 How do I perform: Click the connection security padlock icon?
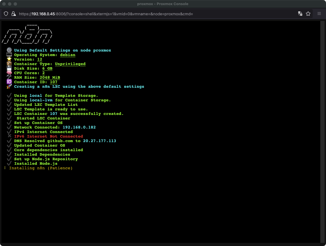coord(13,14)
